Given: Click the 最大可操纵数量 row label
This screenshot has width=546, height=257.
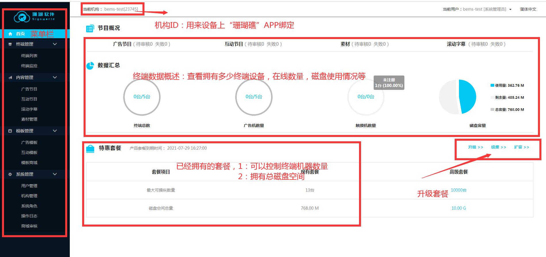Looking at the screenshot, I should point(161,190).
